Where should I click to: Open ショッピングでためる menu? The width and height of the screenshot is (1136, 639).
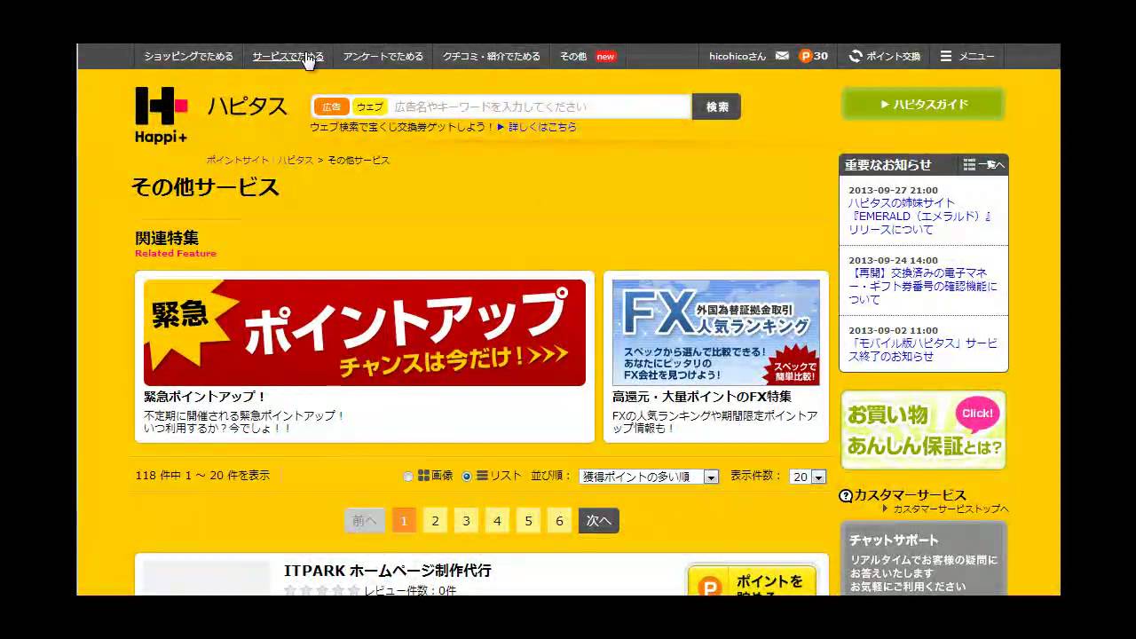(x=189, y=56)
